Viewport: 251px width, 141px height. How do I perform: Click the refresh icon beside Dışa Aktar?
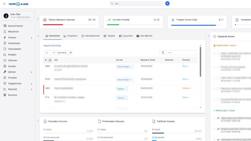(x=71, y=52)
